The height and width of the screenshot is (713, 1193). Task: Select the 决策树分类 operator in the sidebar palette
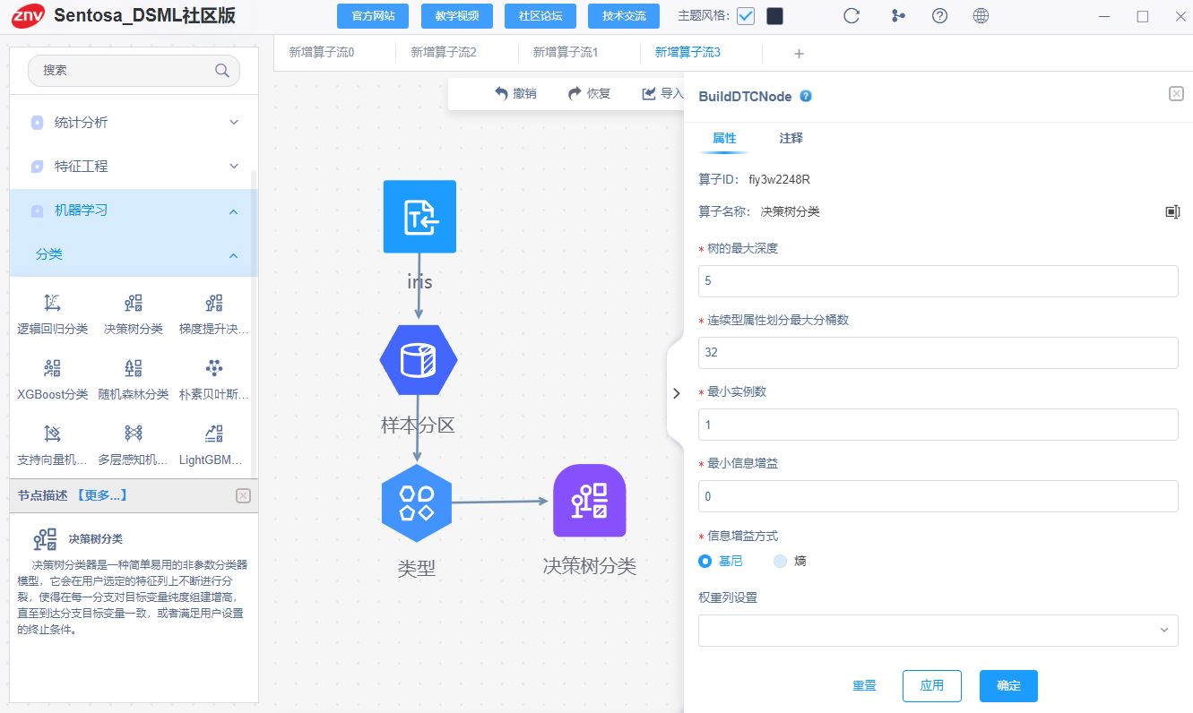coord(134,303)
